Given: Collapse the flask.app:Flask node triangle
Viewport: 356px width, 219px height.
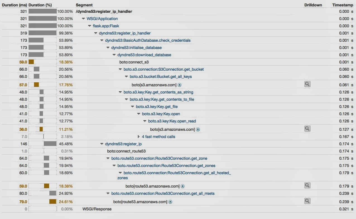Looking at the screenshot, I should click(x=90, y=26).
